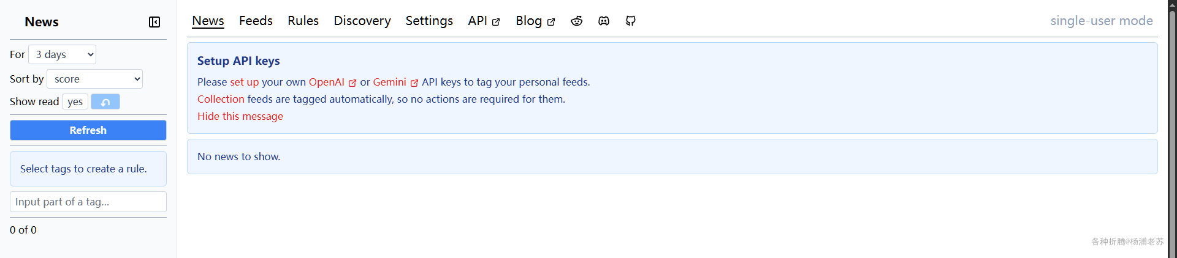Switch to the Rules tab
This screenshot has width=1177, height=258.
click(x=303, y=21)
